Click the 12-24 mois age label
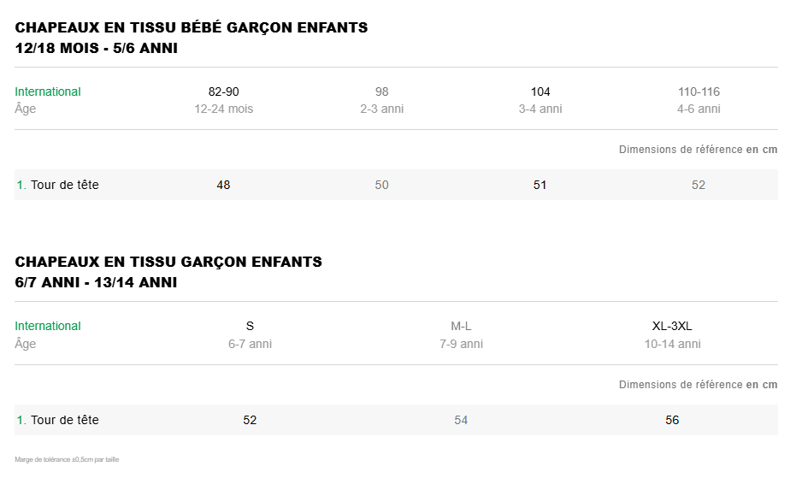The width and height of the screenshot is (796, 490). [223, 109]
